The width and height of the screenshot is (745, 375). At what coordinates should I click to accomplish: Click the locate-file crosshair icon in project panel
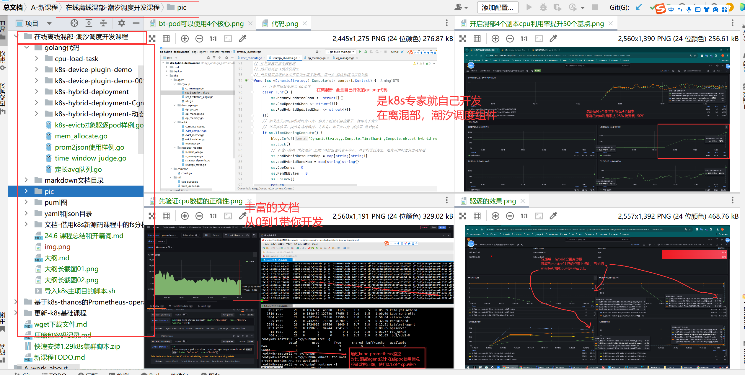click(x=74, y=23)
